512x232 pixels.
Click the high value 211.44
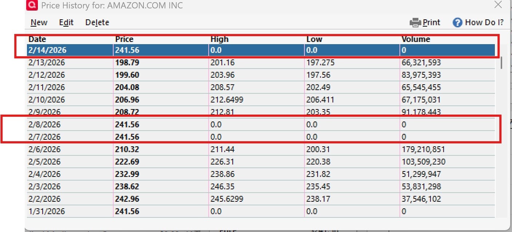click(x=222, y=150)
